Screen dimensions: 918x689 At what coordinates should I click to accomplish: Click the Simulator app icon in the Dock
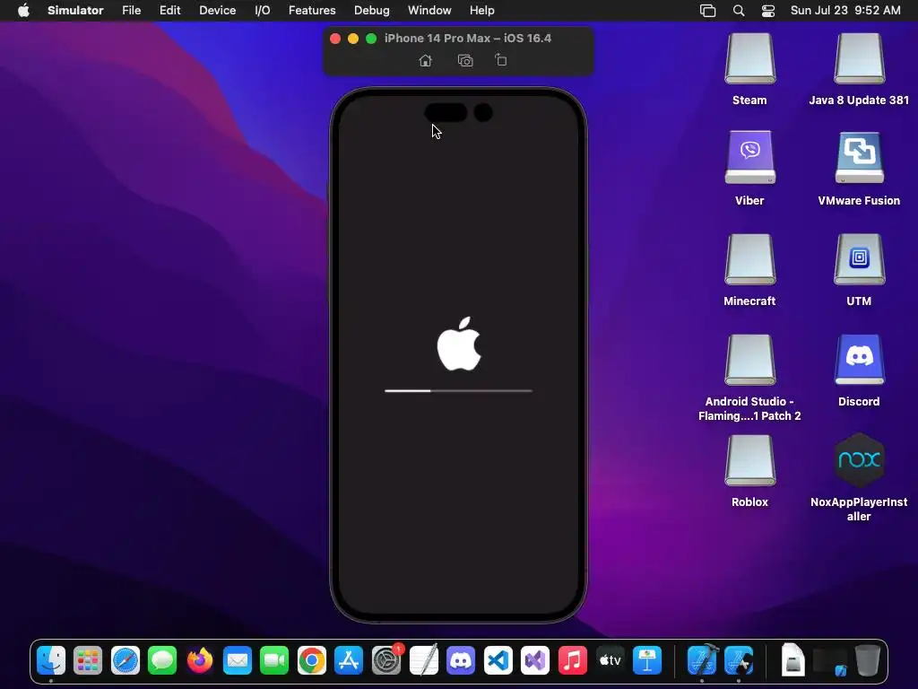(739, 660)
